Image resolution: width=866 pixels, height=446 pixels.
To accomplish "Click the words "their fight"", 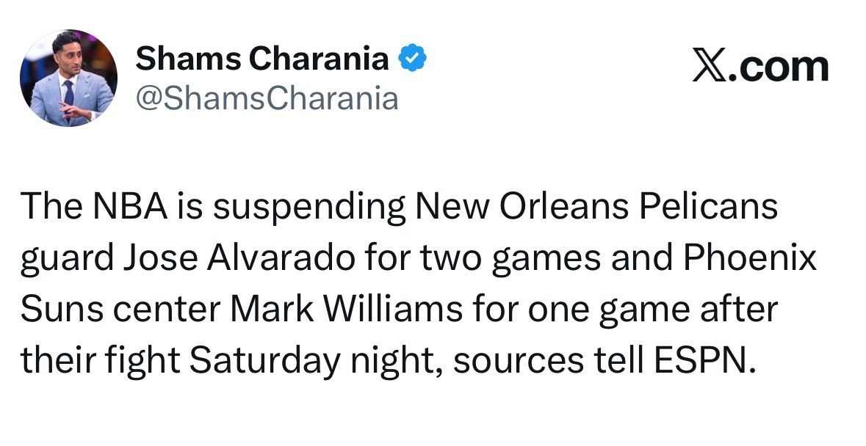I will click(x=100, y=361).
